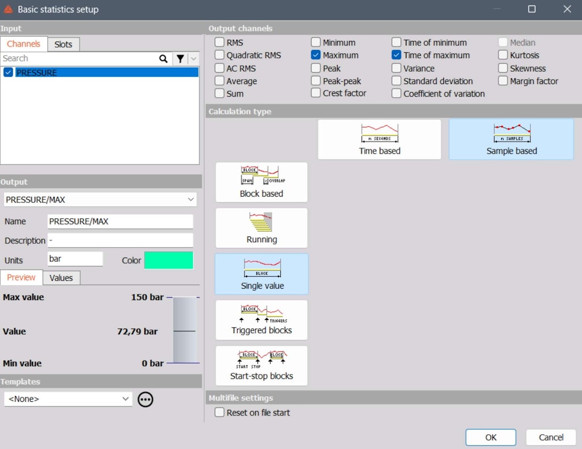Click the search magnifier icon
582x449 pixels.
pyautogui.click(x=164, y=59)
